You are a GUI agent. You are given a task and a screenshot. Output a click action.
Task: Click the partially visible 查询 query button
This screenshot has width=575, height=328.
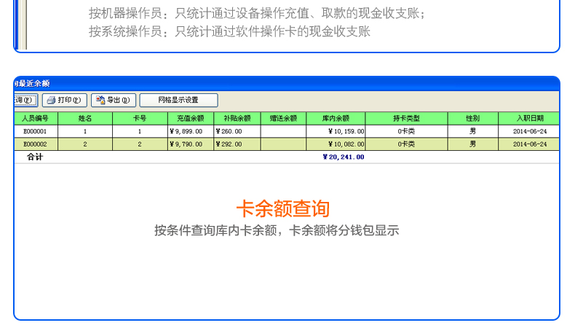click(25, 100)
